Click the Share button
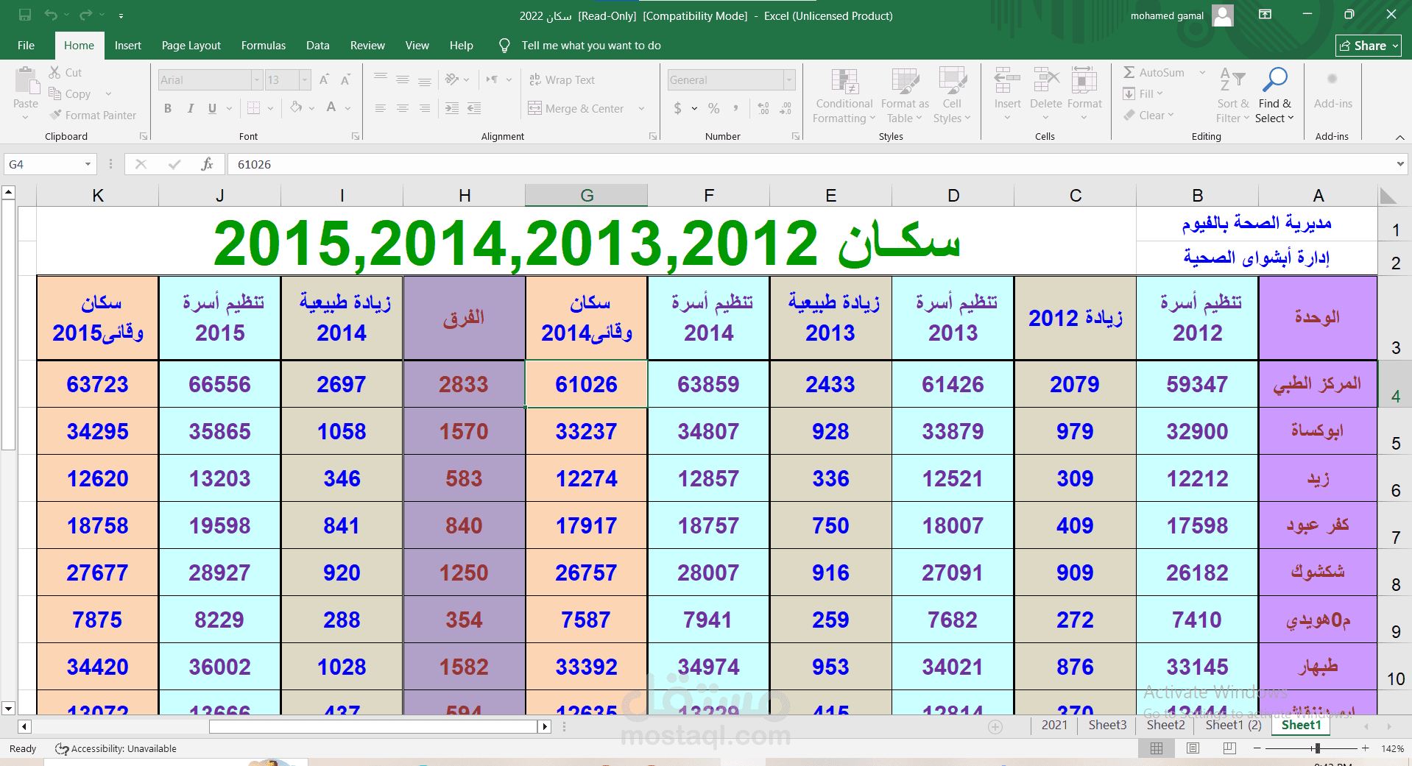Image resolution: width=1412 pixels, height=766 pixels. (1369, 46)
